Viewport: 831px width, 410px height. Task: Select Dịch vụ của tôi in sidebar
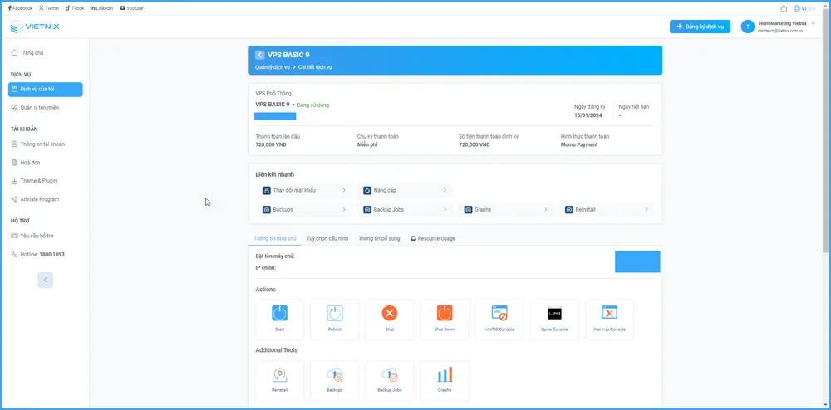tap(46, 90)
